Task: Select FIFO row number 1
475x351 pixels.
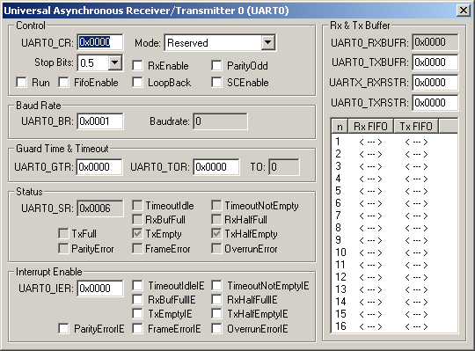Action: [x=394, y=142]
